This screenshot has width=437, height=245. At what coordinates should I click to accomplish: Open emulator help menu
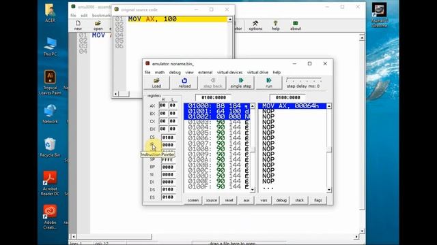point(277,72)
